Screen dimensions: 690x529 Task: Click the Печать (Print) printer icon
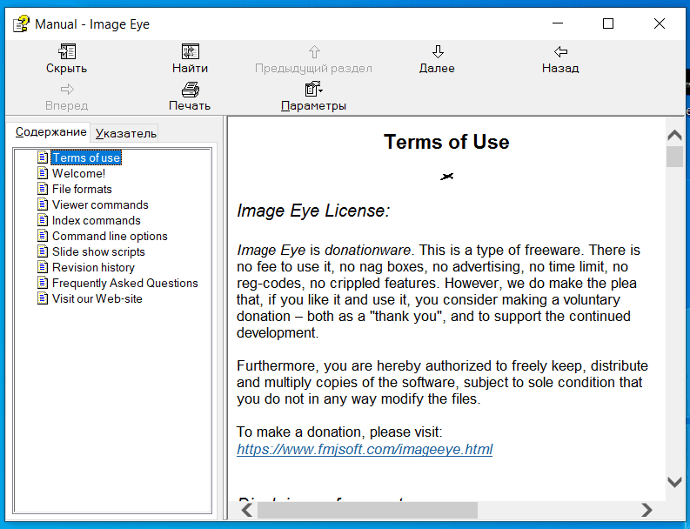(190, 90)
